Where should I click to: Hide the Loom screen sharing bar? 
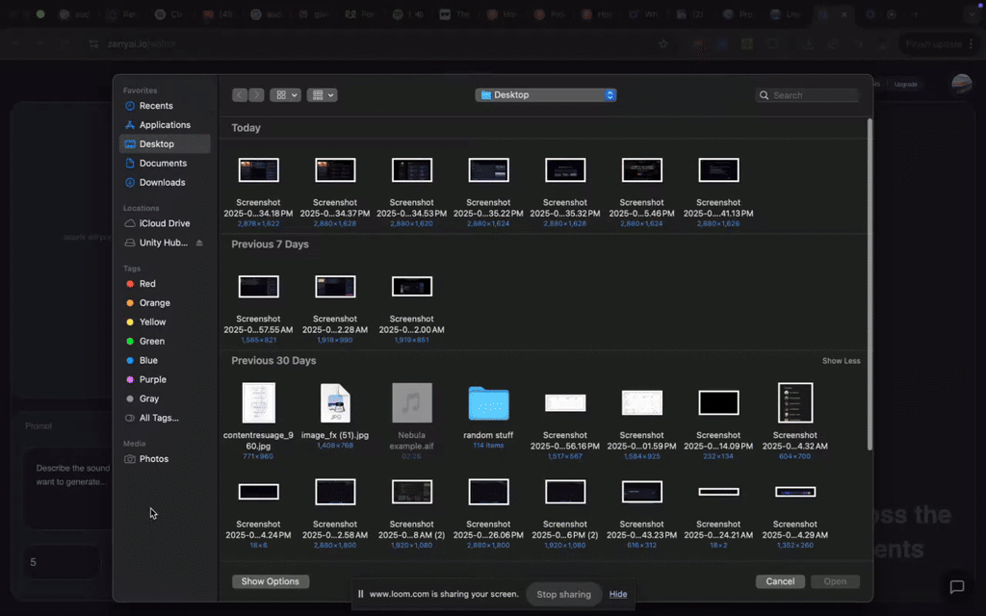pos(618,594)
